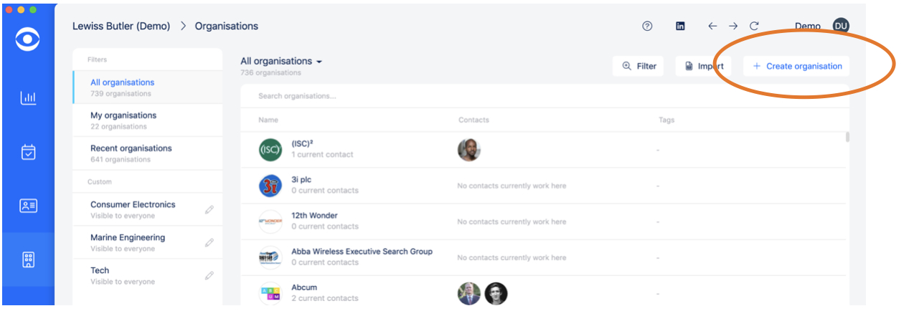
Task: Click the Abcum organisation logo thumbnail
Action: (x=270, y=293)
